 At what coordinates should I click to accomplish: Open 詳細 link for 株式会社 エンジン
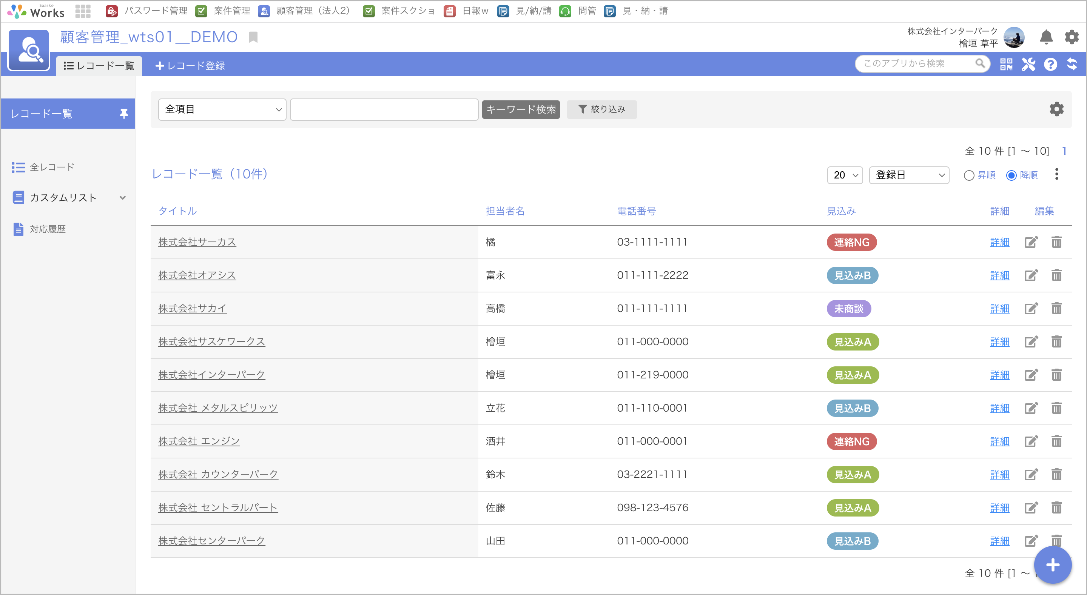[1000, 441]
